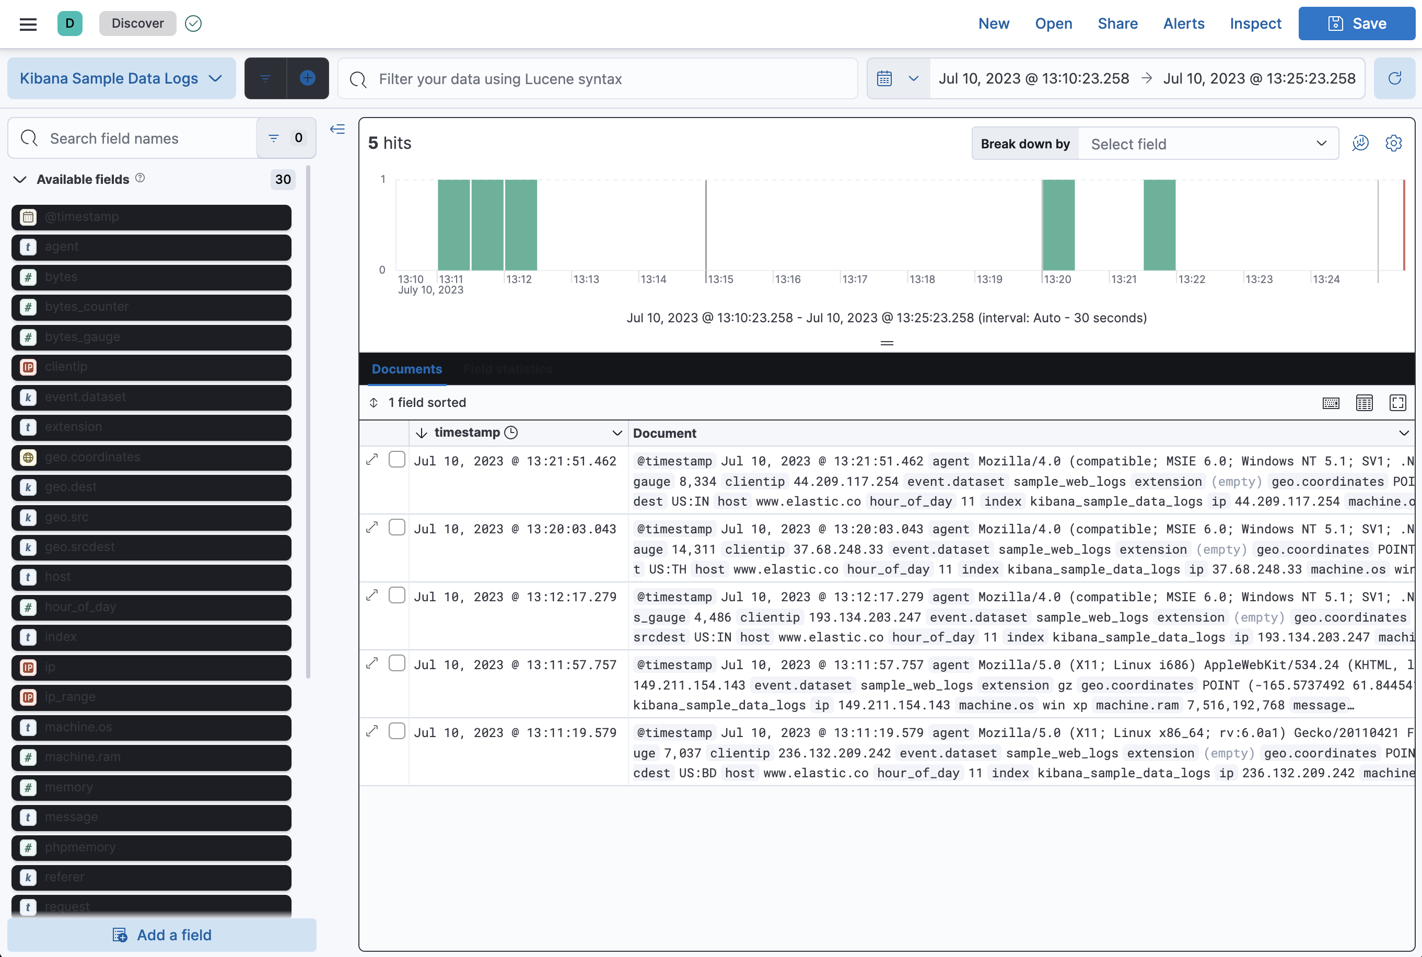
Task: Open the Alerts menu in the top bar
Action: coord(1183,23)
